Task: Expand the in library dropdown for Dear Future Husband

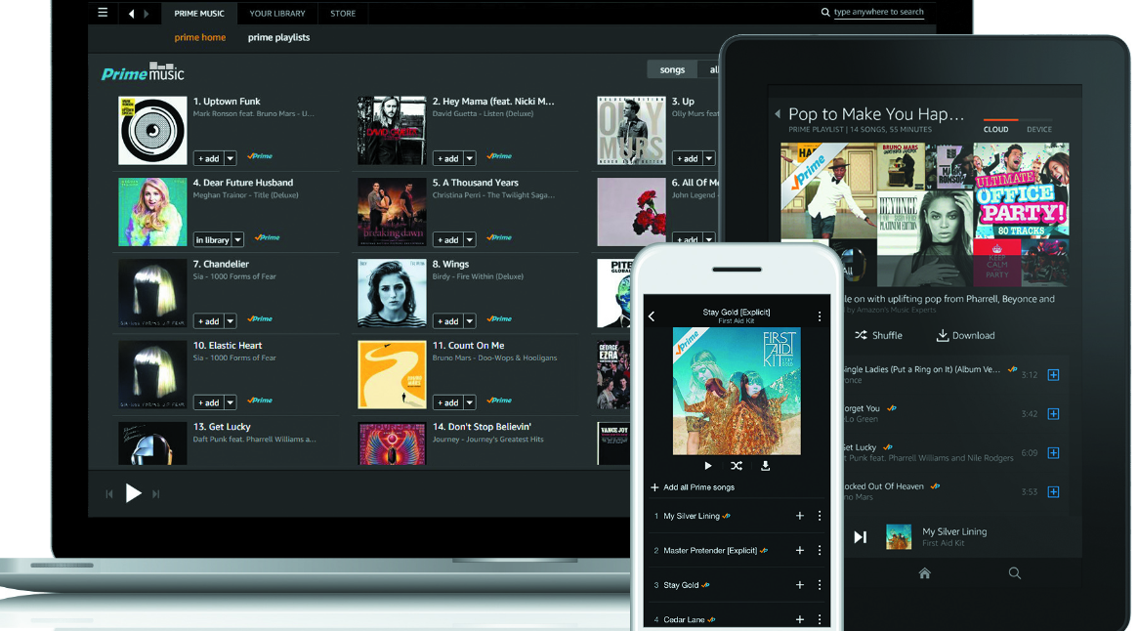Action: [x=238, y=239]
